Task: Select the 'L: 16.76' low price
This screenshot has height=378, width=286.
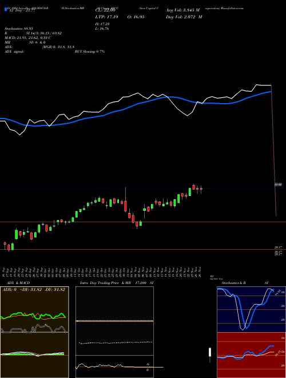Action: click(102, 29)
